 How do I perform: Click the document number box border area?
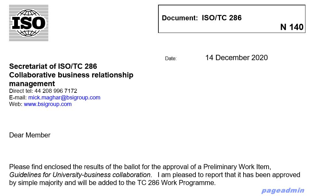[232, 19]
